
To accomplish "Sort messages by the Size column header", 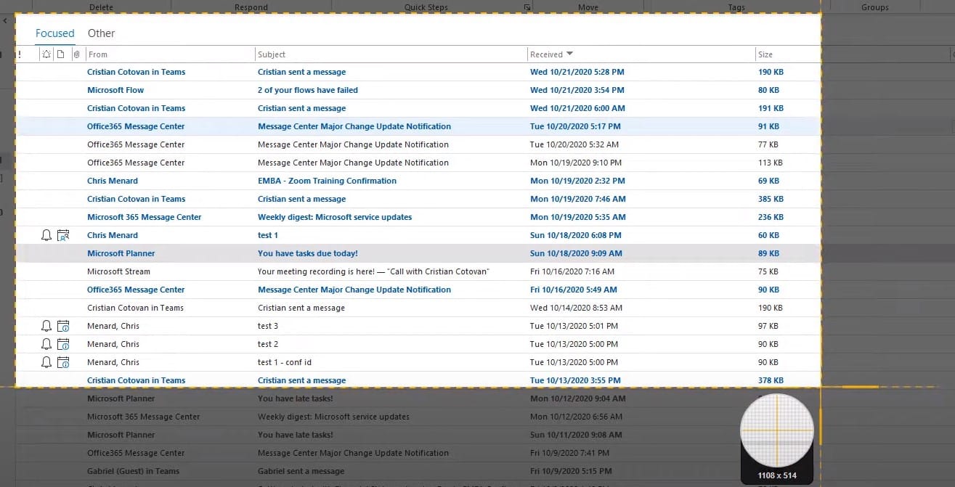I will click(x=765, y=54).
